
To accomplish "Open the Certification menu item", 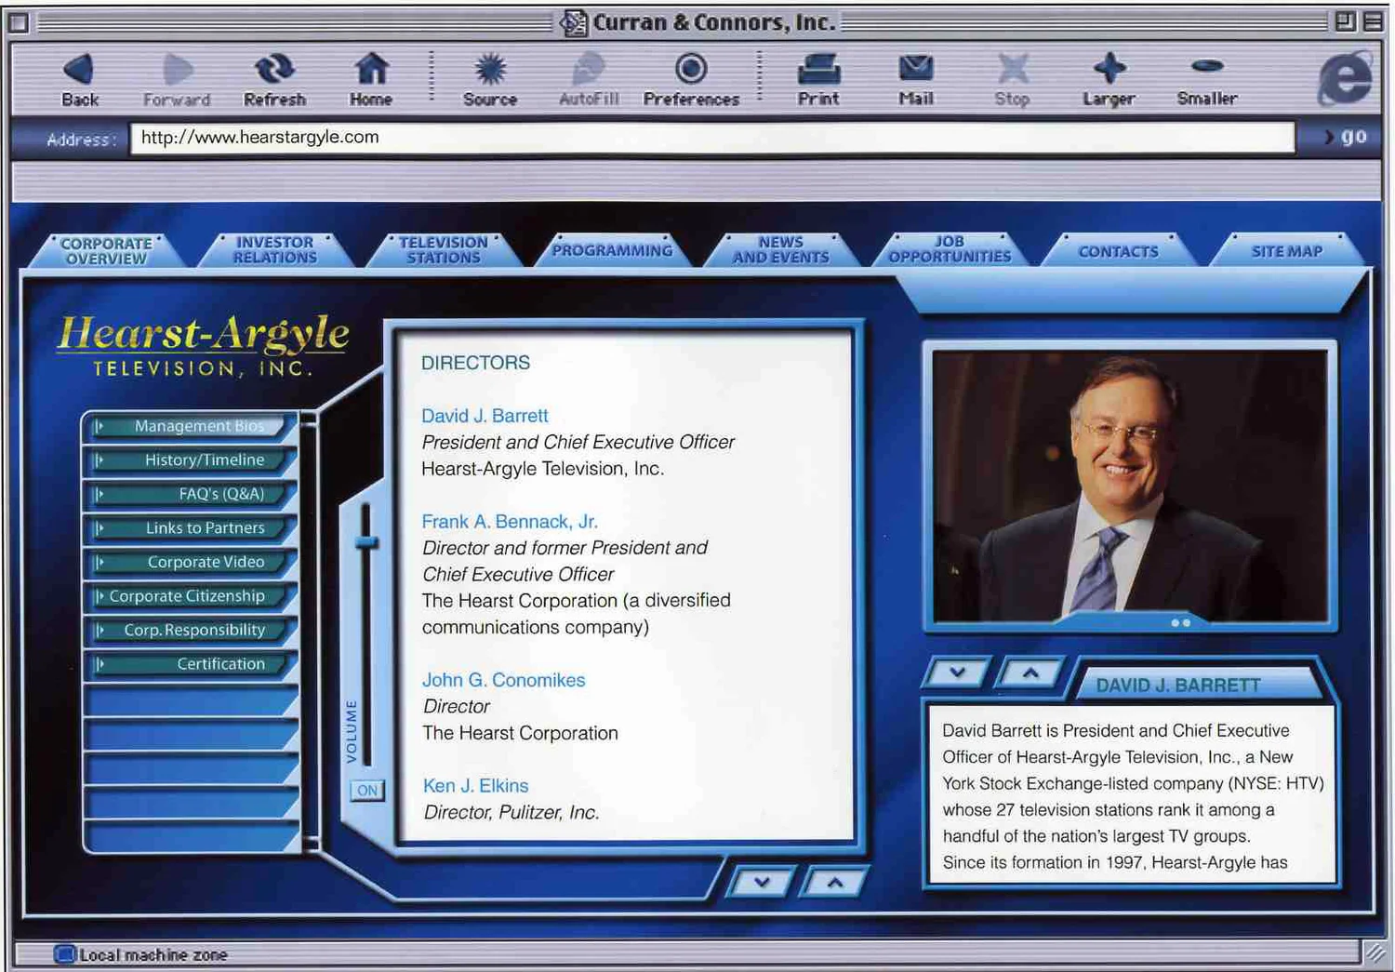I will [191, 664].
